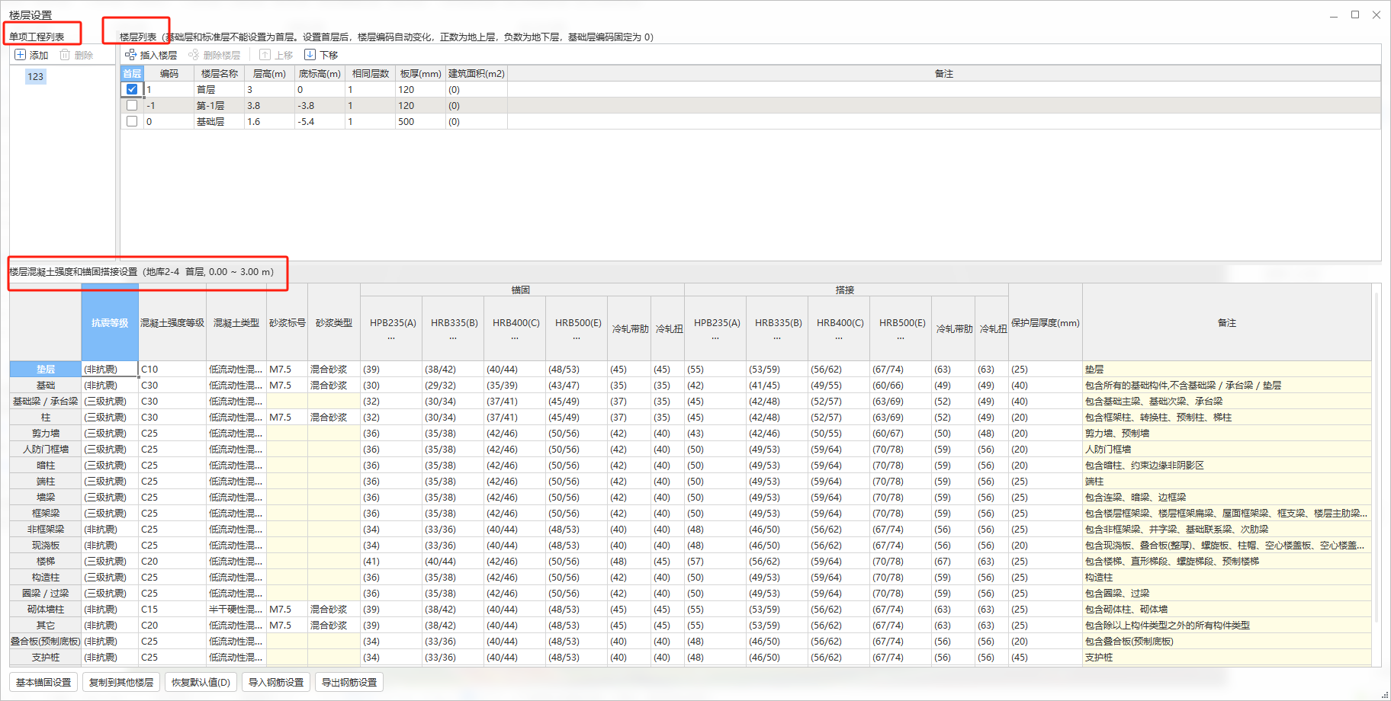Open HRB400(C) ellipsis under 锚固 header
This screenshot has width=1391, height=701.
[x=516, y=338]
